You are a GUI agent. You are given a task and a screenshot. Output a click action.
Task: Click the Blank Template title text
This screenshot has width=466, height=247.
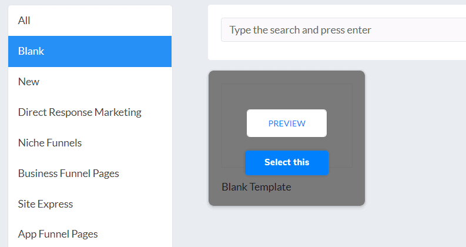256,187
